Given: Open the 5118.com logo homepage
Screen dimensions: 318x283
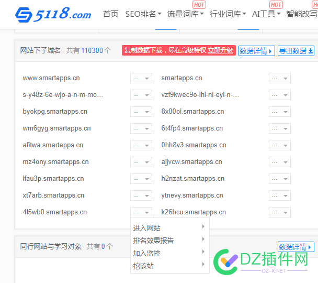Looking at the screenshot, I should point(53,15).
